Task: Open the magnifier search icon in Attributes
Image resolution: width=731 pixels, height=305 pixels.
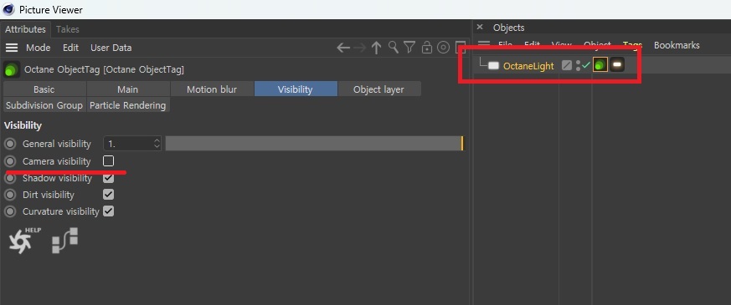Action: [394, 48]
